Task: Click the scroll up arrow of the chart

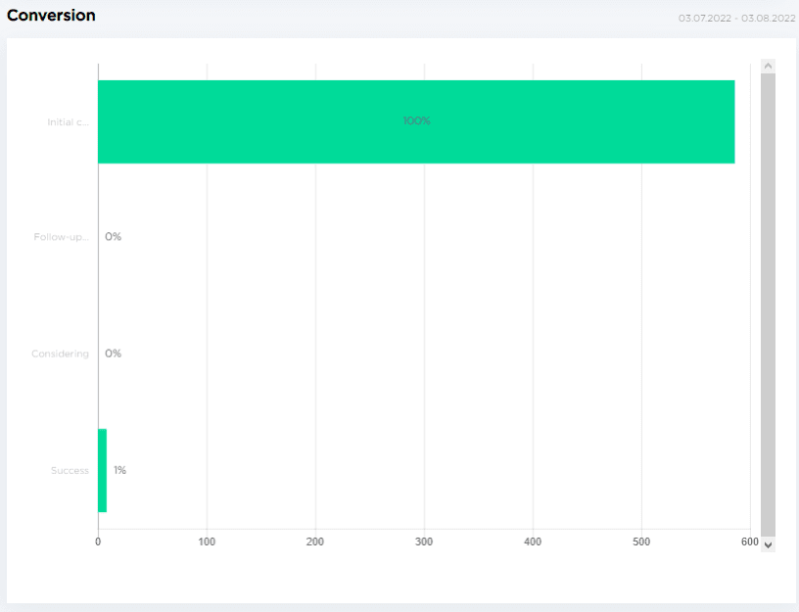Action: [768, 66]
